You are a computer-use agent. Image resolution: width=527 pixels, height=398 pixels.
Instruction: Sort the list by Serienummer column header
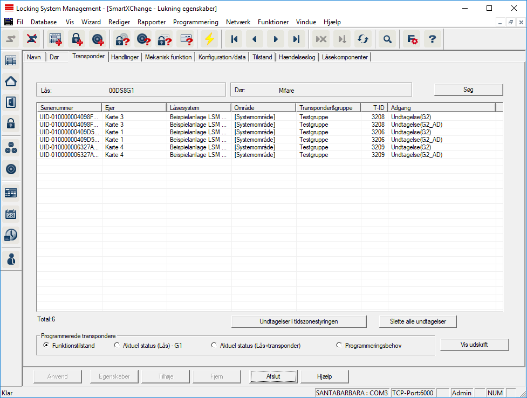(x=69, y=108)
